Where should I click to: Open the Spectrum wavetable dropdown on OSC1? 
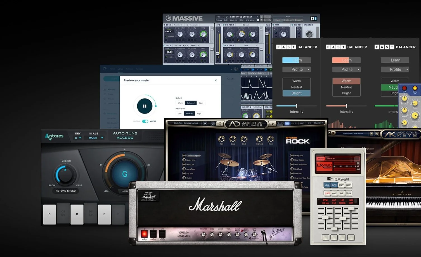pos(194,25)
